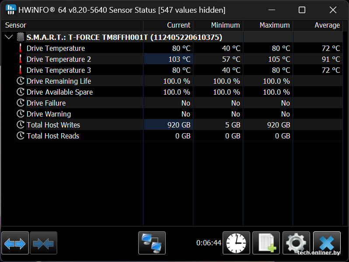Screen dimensions: 349x262
Task: Select the Drive Temperature 2 row label
Action: click(59, 59)
